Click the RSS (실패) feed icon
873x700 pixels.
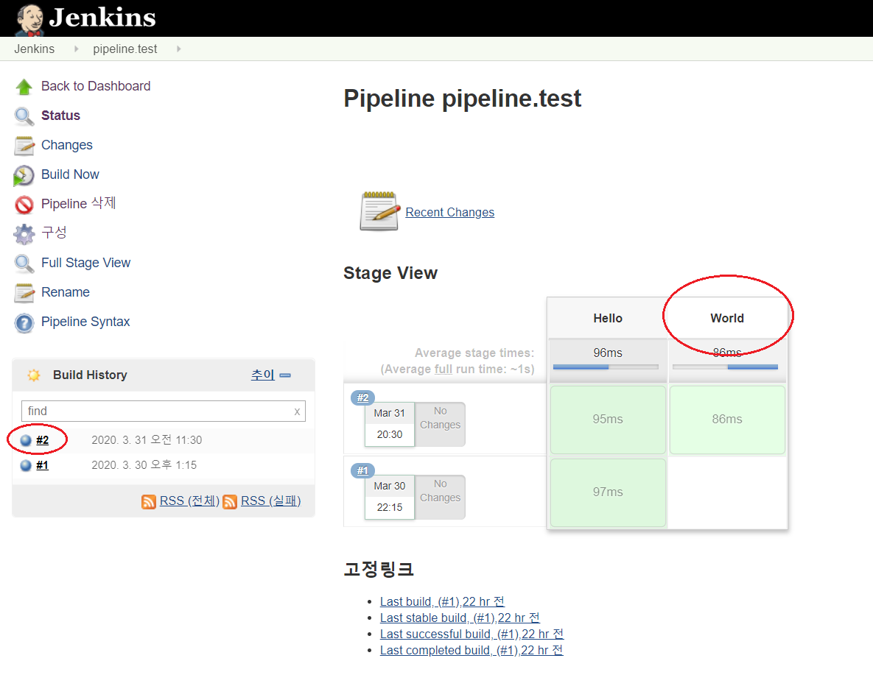(229, 502)
